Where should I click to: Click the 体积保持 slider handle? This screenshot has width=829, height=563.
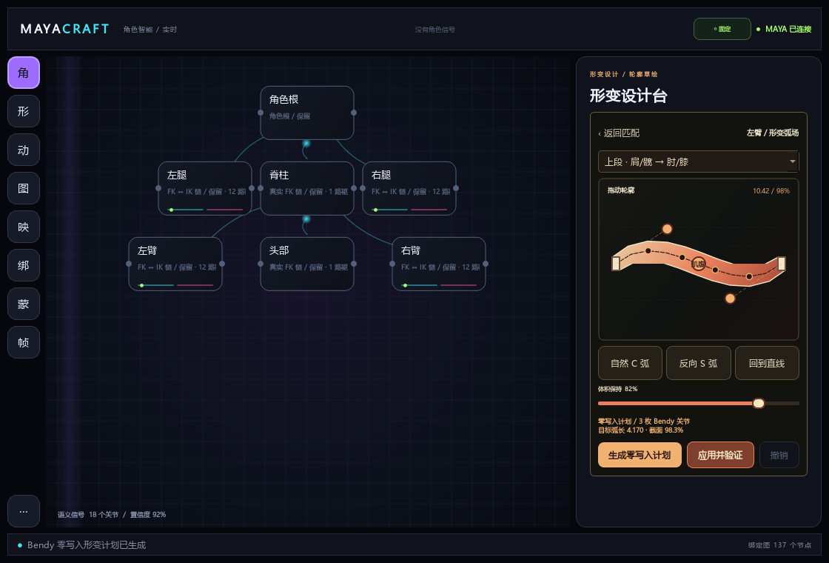(758, 403)
